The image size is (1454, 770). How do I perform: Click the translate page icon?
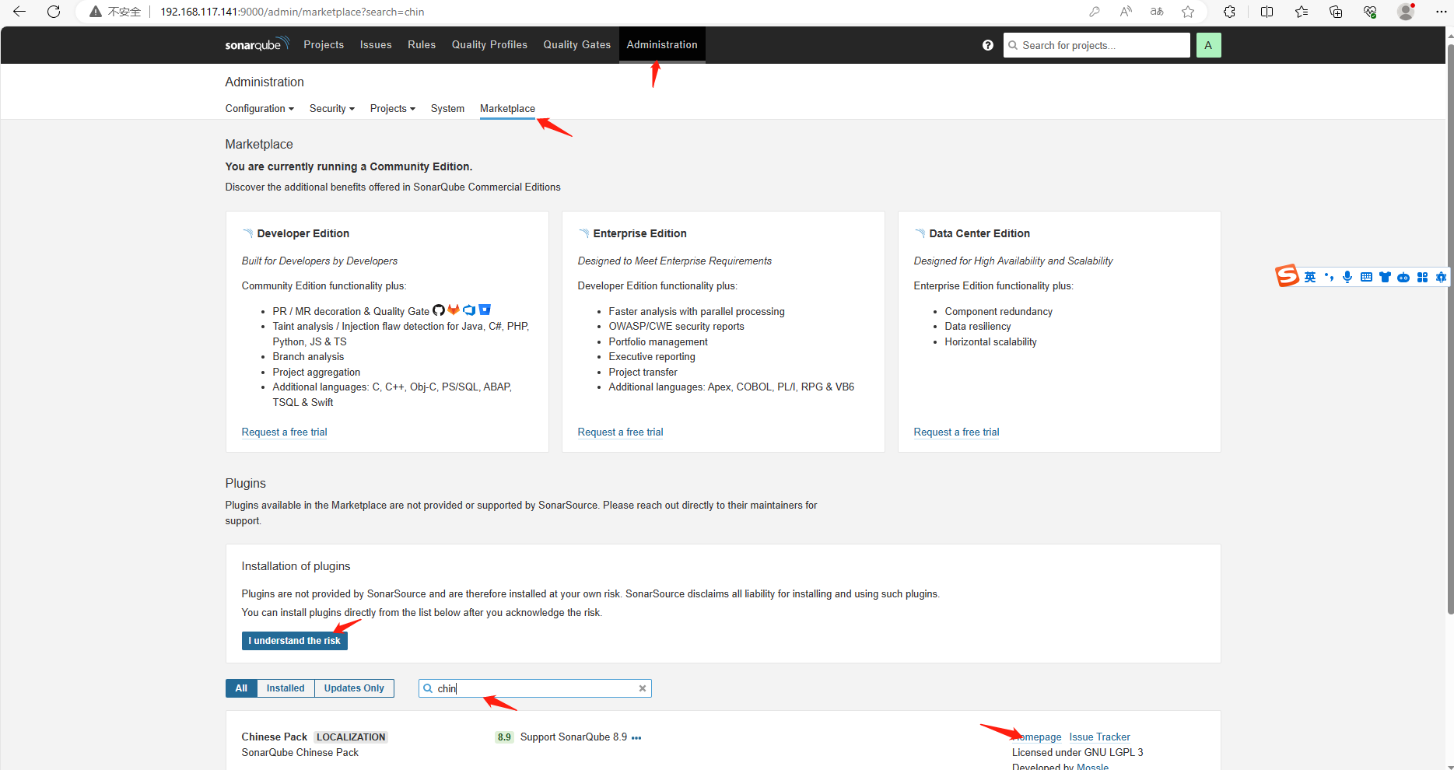pyautogui.click(x=1157, y=12)
